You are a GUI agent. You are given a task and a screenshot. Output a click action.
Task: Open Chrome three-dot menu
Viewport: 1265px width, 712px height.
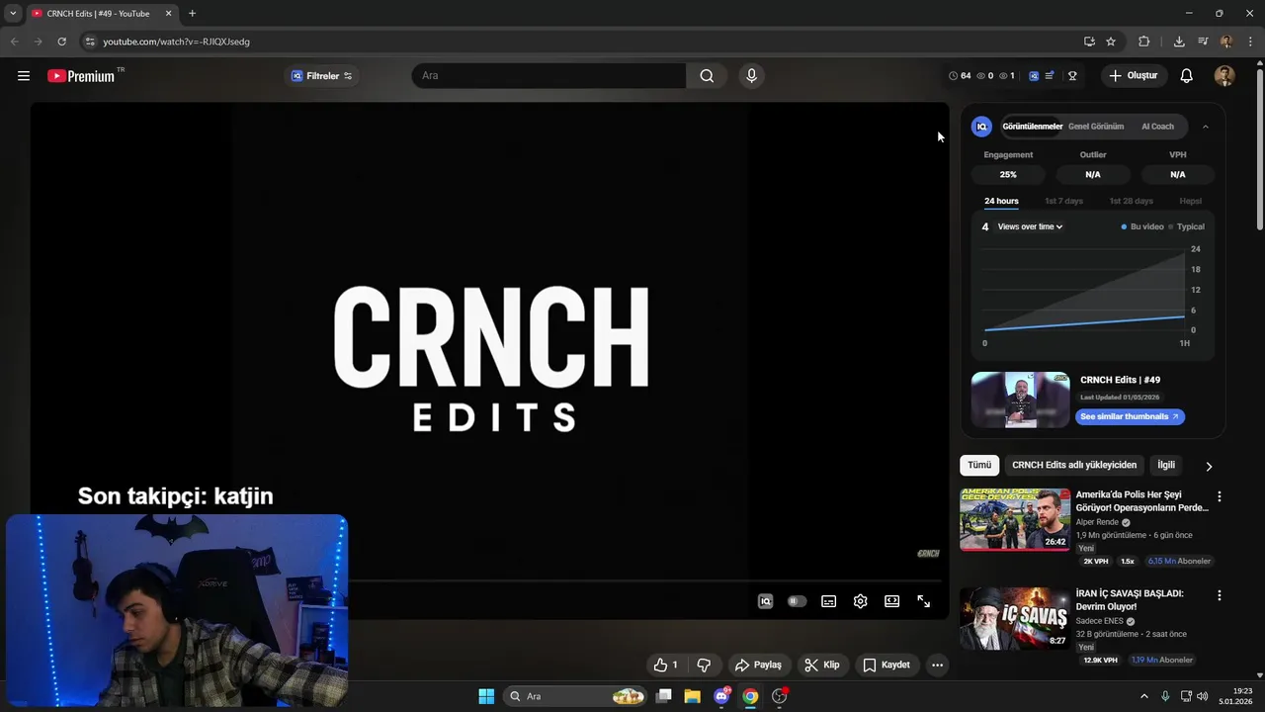(1248, 42)
